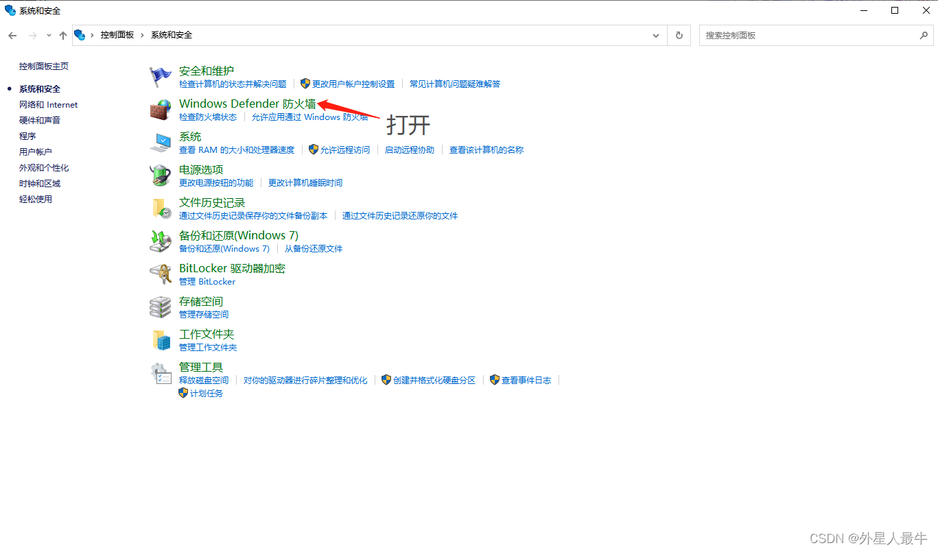Screen dimensions: 938x552
Task: Open 时钟和区域 category in sidebar
Action: point(40,184)
